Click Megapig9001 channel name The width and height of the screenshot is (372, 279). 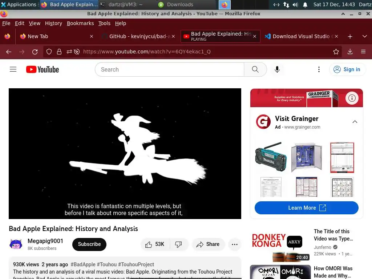[x=45, y=241]
